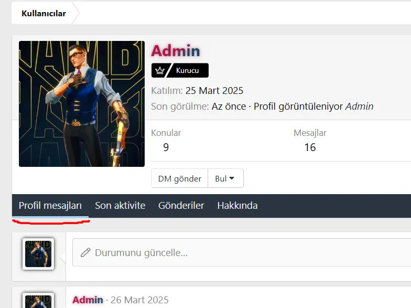Image resolution: width=411 pixels, height=308 pixels.
Task: Click the pencil icon in the status box
Action: pyautogui.click(x=85, y=253)
